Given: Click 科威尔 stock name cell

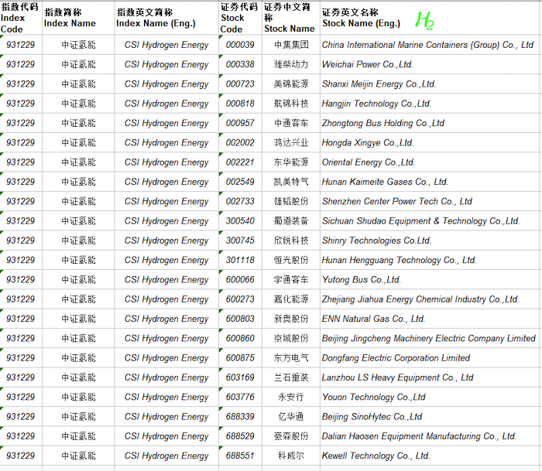Looking at the screenshot, I should [290, 456].
